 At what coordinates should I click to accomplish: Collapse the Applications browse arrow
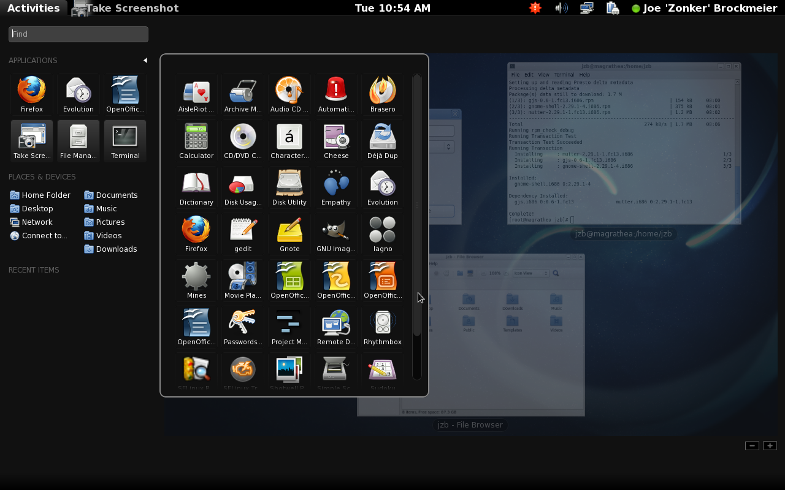tap(145, 60)
